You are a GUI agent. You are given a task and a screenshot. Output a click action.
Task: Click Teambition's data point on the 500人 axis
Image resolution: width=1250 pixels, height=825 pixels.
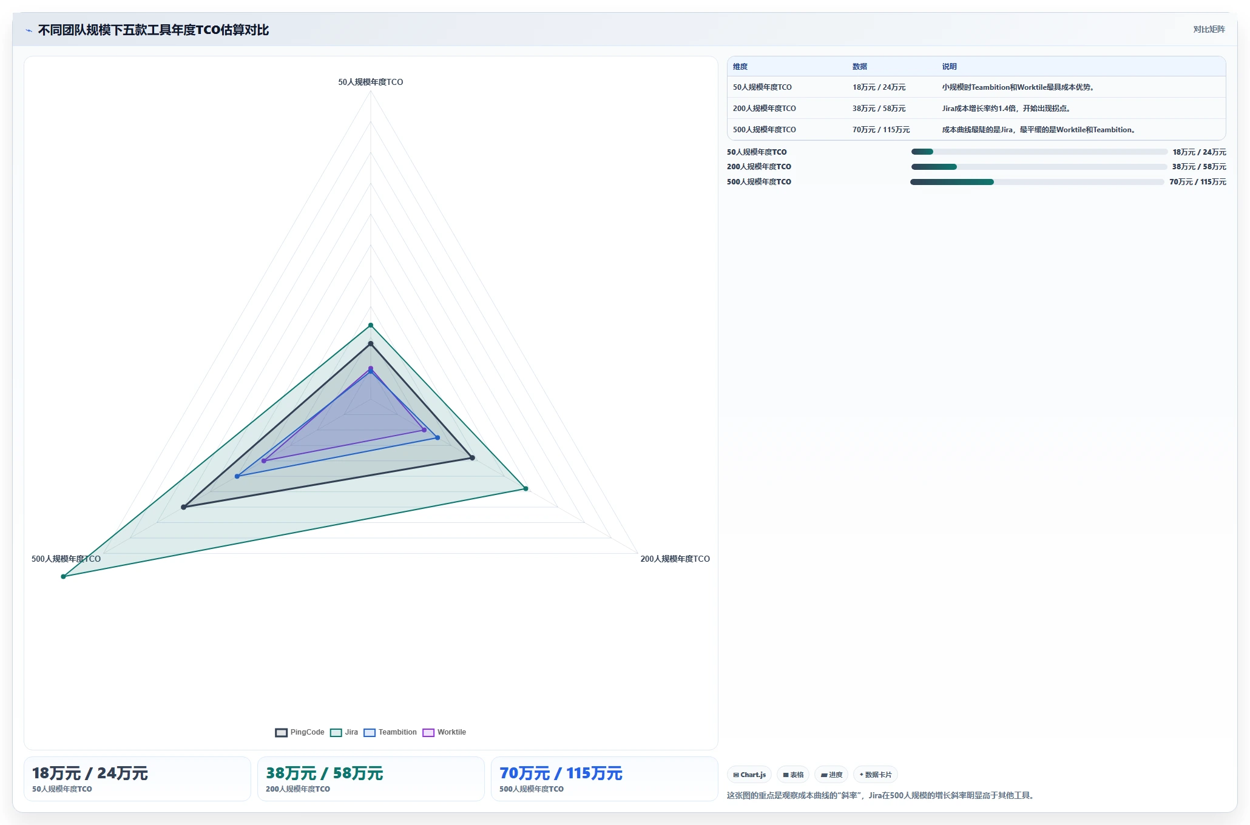click(x=237, y=476)
